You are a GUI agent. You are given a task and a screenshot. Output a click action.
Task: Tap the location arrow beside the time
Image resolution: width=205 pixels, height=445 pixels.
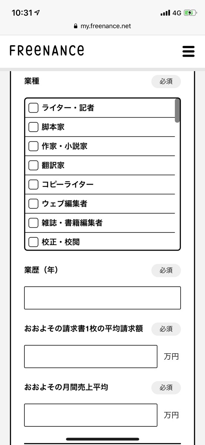pos(37,13)
